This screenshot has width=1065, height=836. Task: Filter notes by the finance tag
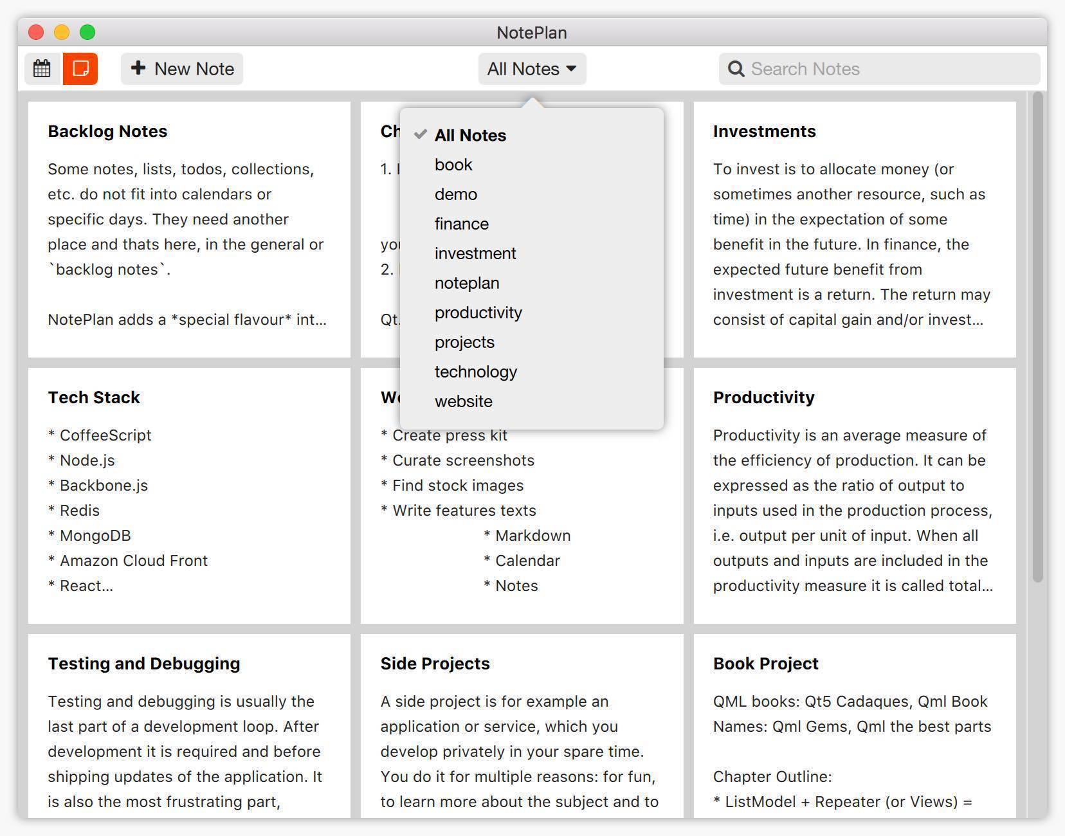tap(532, 224)
